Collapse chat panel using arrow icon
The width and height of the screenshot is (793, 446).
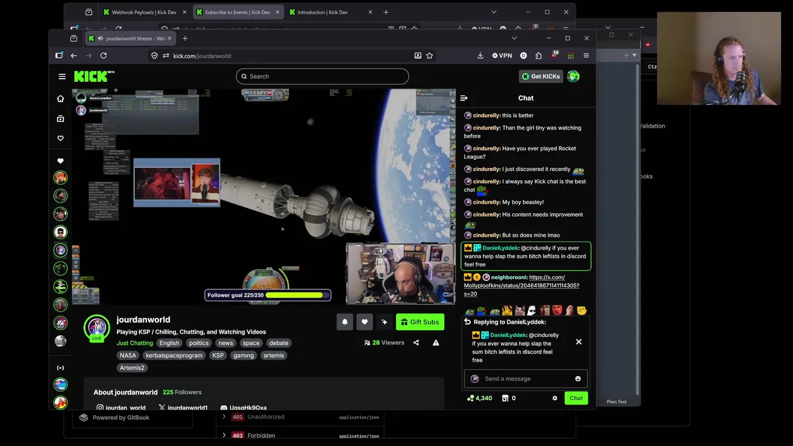coord(464,98)
